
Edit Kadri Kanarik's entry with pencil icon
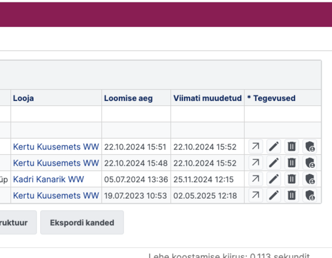click(x=274, y=179)
